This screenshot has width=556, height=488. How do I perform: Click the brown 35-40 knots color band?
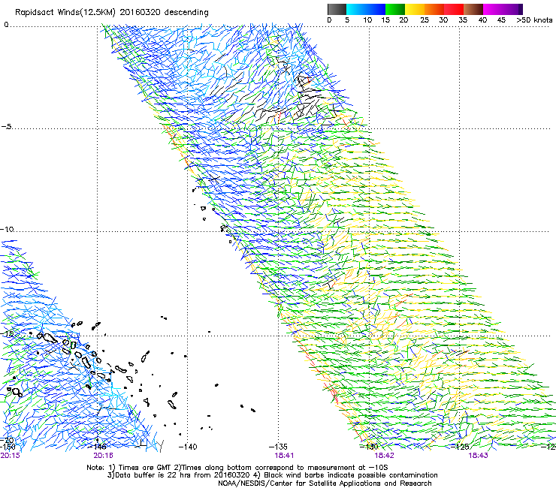pos(473,9)
